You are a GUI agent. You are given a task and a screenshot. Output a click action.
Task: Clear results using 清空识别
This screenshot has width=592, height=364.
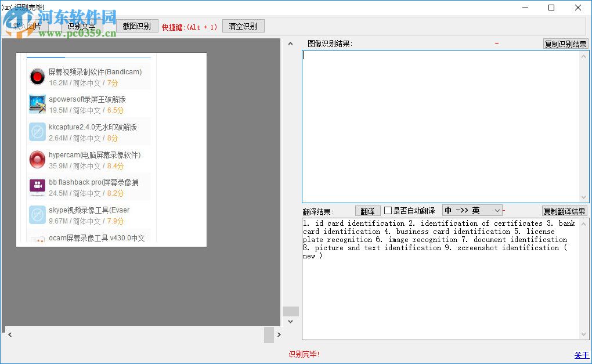243,26
